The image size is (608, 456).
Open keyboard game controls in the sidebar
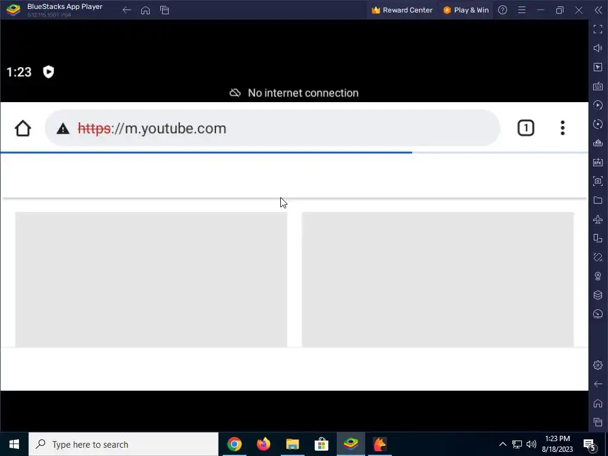coord(598,86)
